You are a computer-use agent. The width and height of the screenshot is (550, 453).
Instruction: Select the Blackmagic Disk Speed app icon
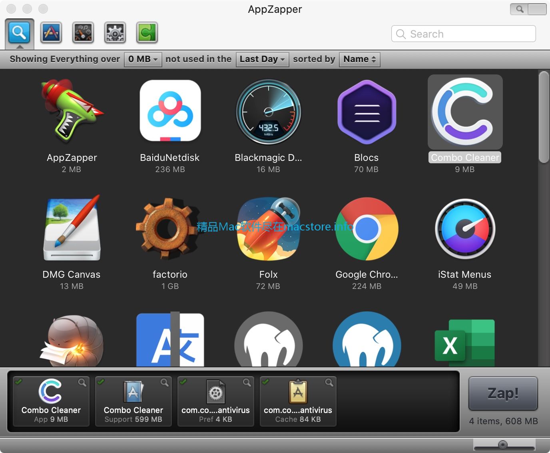(269, 112)
